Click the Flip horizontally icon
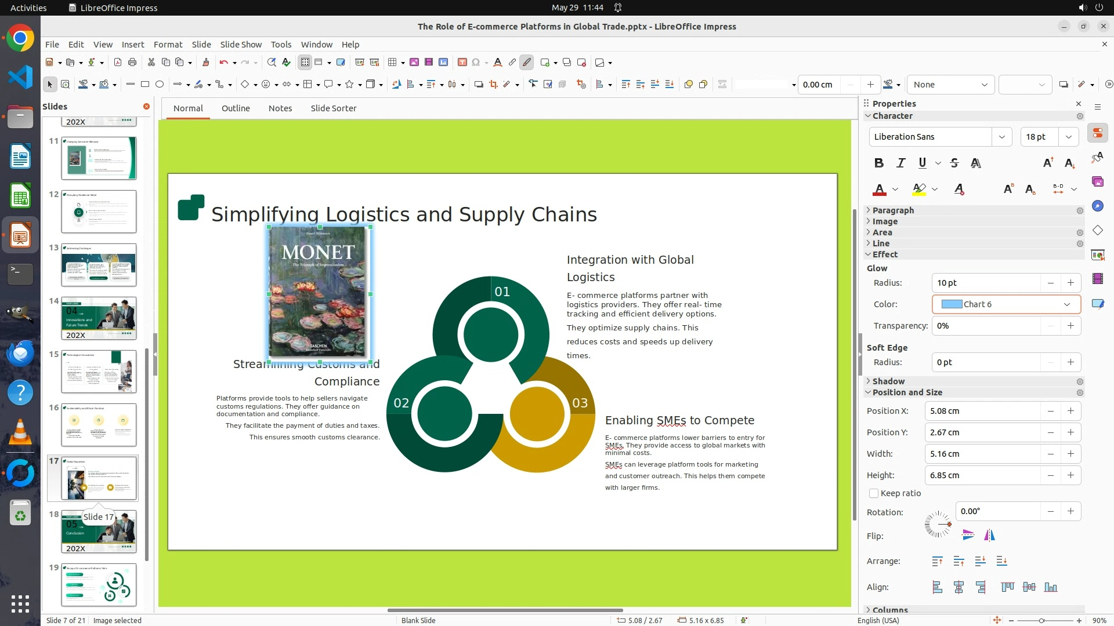The image size is (1114, 626). tap(989, 536)
